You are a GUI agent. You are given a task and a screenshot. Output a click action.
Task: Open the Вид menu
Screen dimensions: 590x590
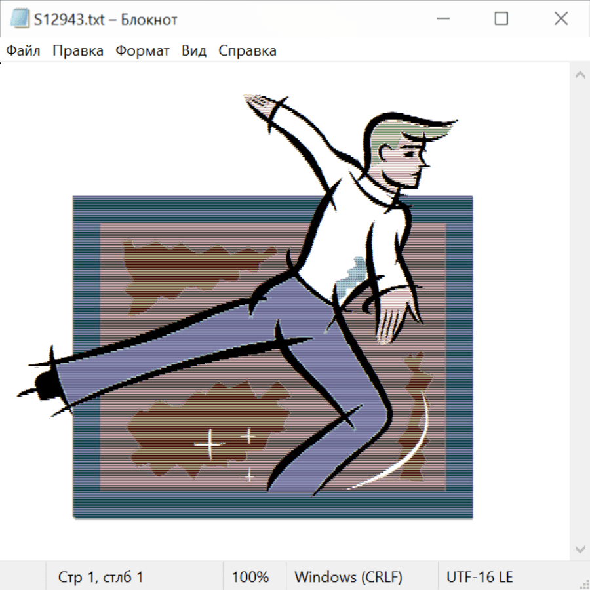click(194, 51)
